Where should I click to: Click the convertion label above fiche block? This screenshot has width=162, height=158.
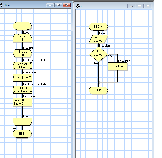click(x=29, y=72)
